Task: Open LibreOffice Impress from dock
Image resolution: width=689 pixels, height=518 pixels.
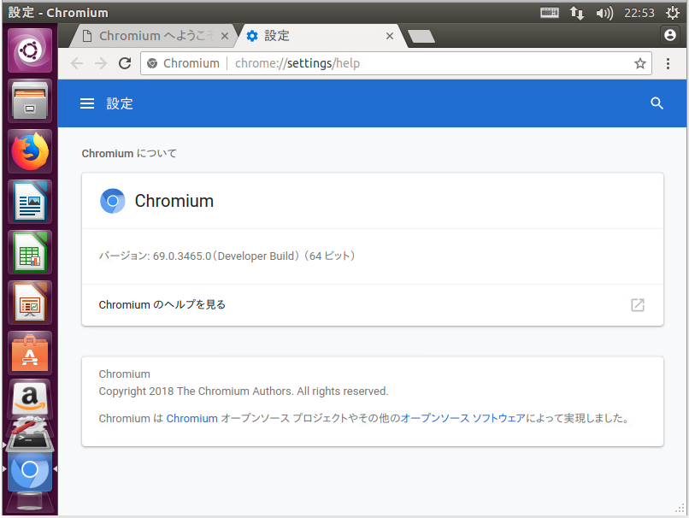Action: (30, 303)
